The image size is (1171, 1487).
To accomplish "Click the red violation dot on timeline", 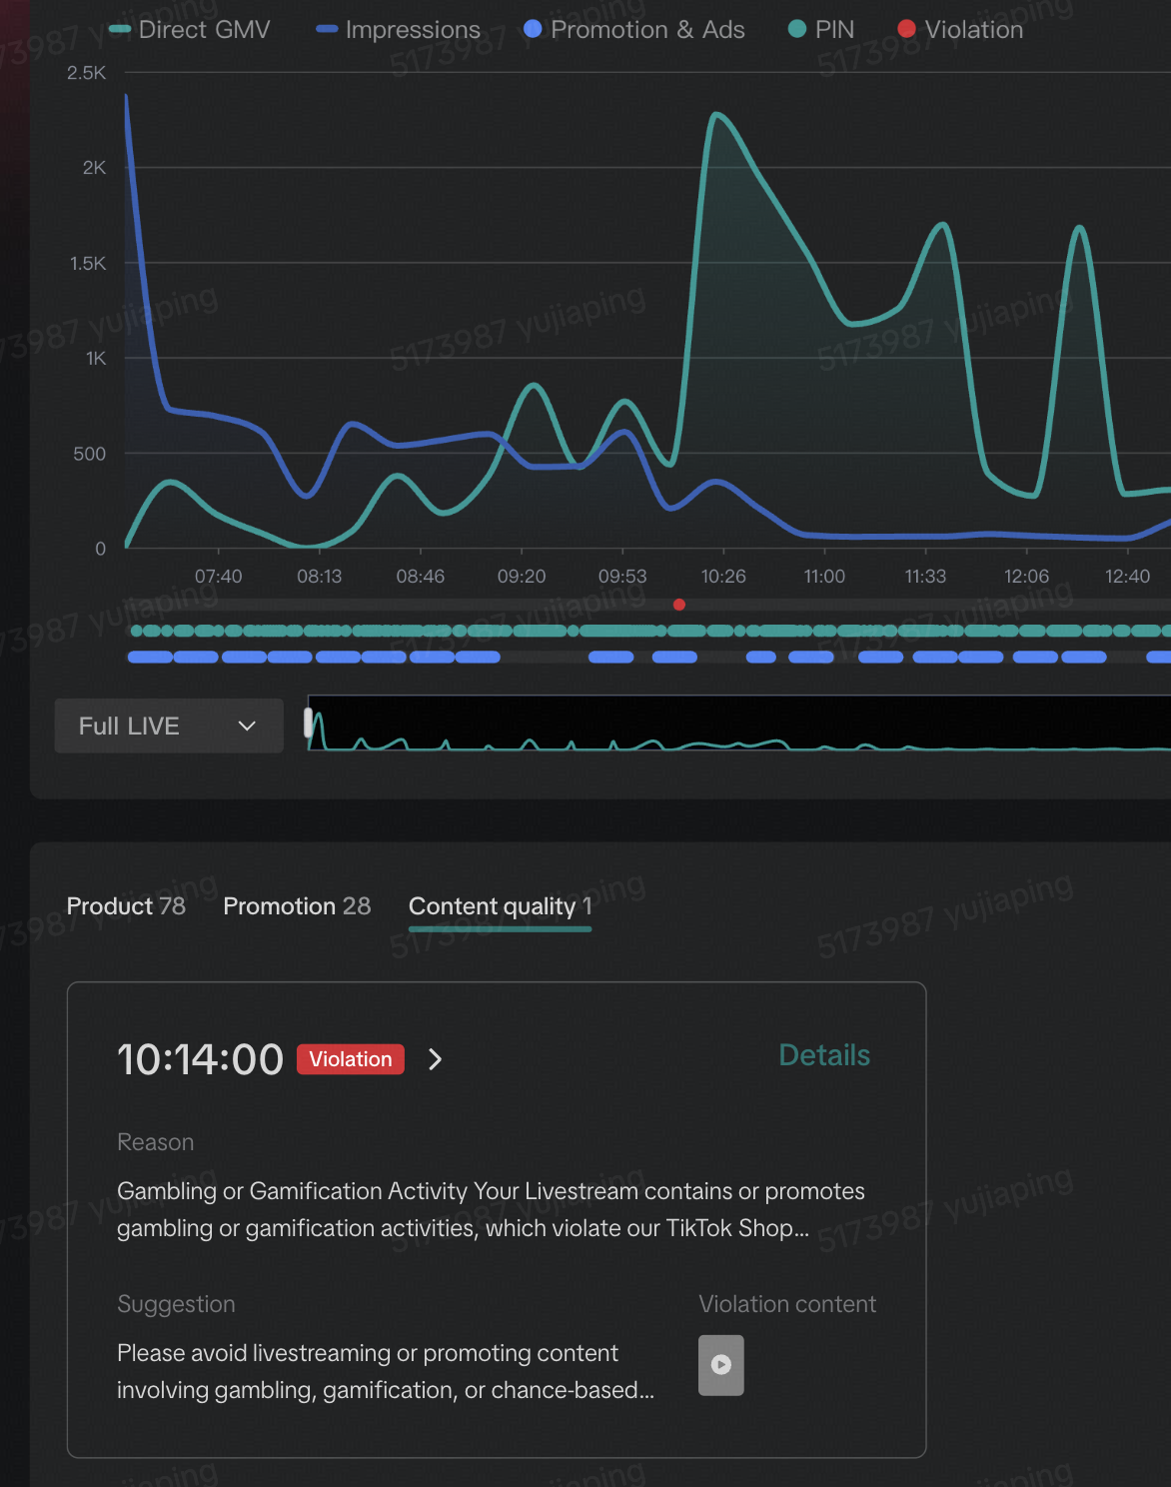I will click(679, 605).
